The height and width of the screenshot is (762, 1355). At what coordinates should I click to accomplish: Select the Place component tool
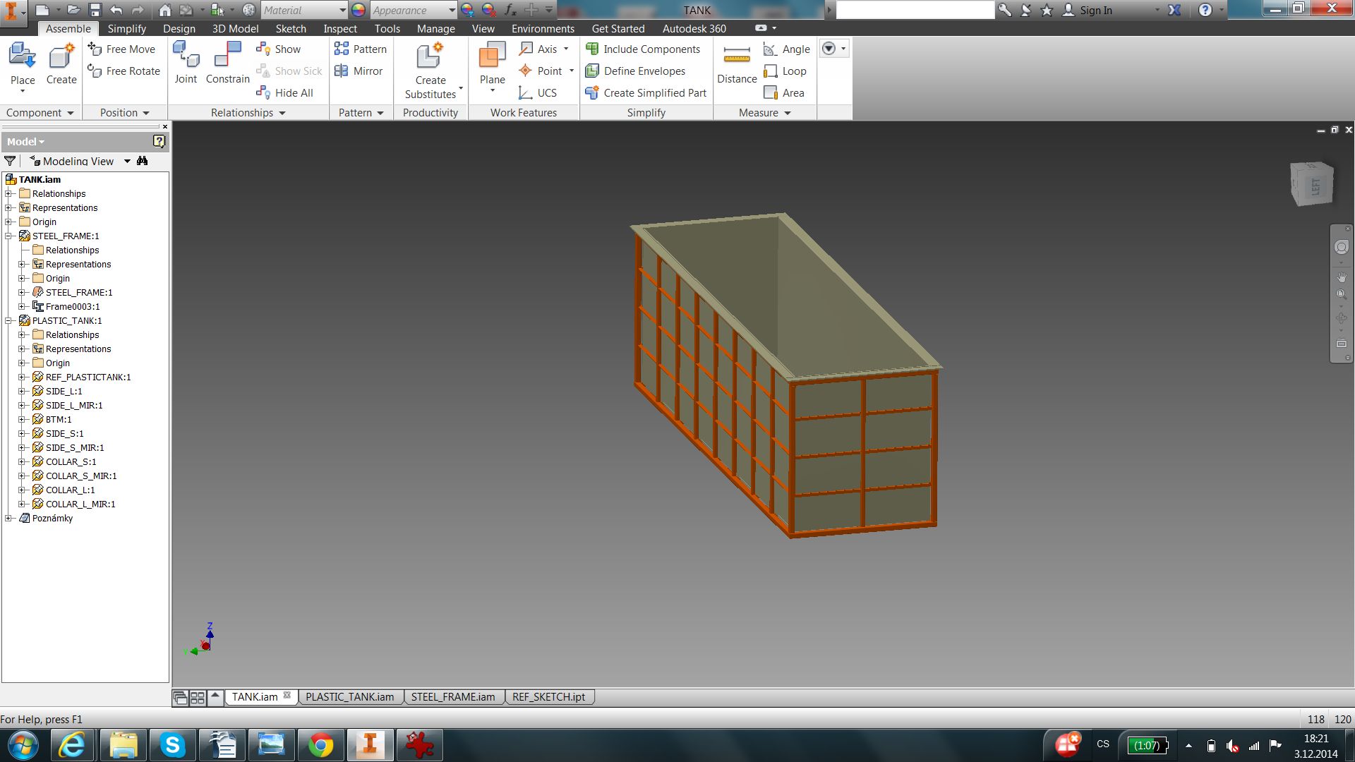(x=23, y=62)
